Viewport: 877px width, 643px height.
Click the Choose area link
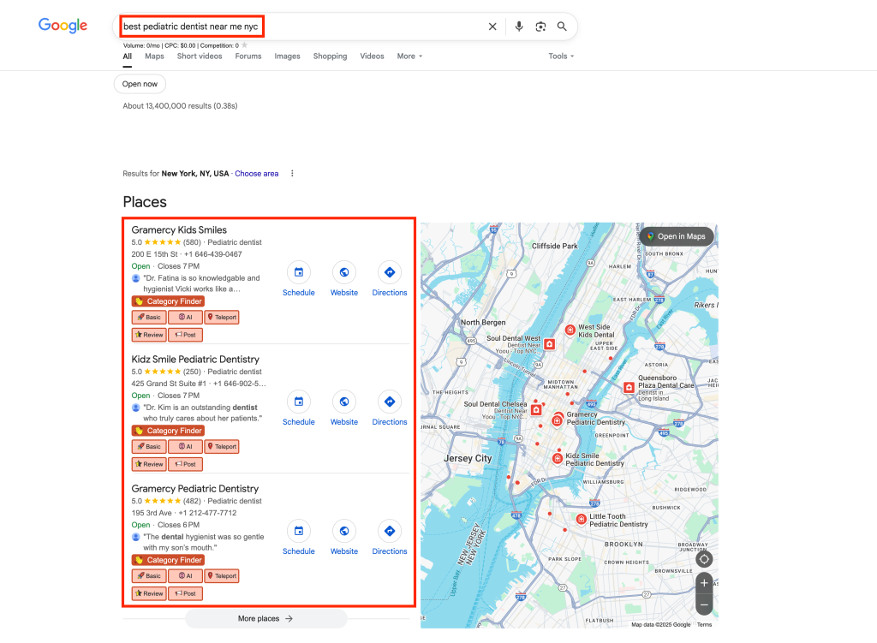(257, 173)
